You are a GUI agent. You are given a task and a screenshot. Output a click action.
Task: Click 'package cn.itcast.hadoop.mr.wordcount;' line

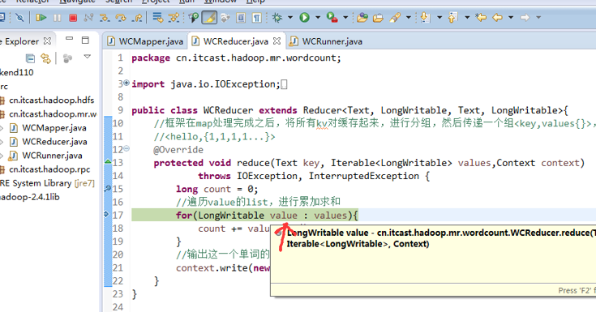point(237,58)
